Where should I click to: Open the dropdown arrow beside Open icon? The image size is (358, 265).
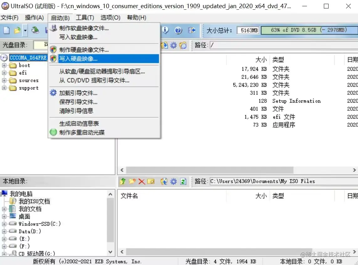point(25,30)
